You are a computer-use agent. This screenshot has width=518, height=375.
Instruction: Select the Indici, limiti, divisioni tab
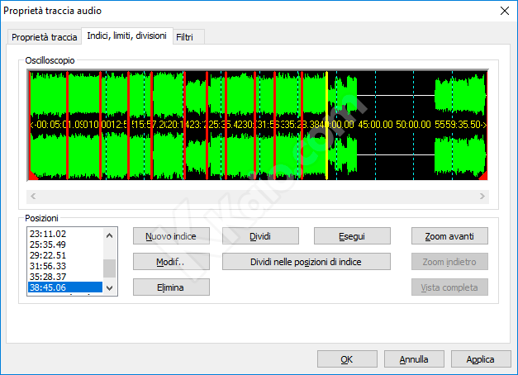[x=127, y=36]
